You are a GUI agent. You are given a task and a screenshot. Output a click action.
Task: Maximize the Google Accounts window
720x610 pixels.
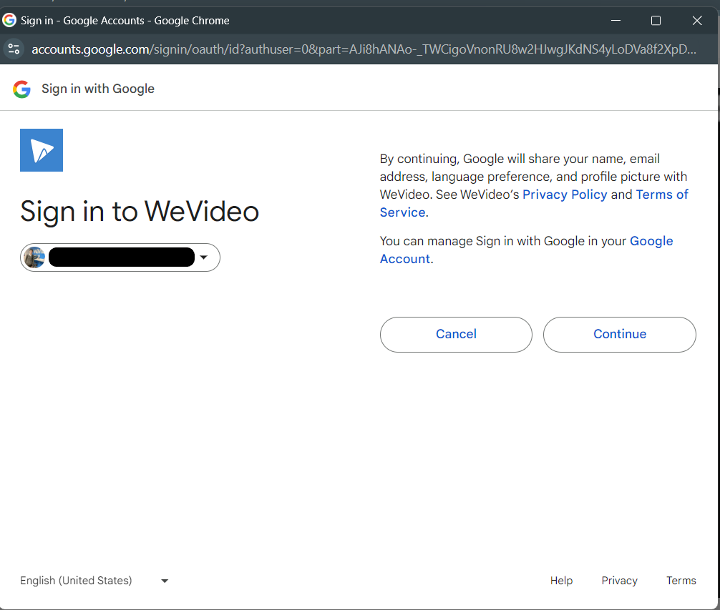click(x=656, y=21)
